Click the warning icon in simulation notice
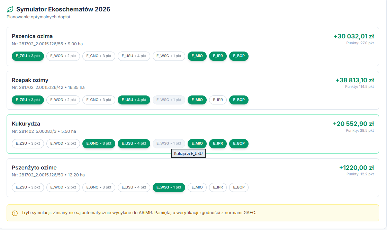387x230 pixels. point(15,213)
